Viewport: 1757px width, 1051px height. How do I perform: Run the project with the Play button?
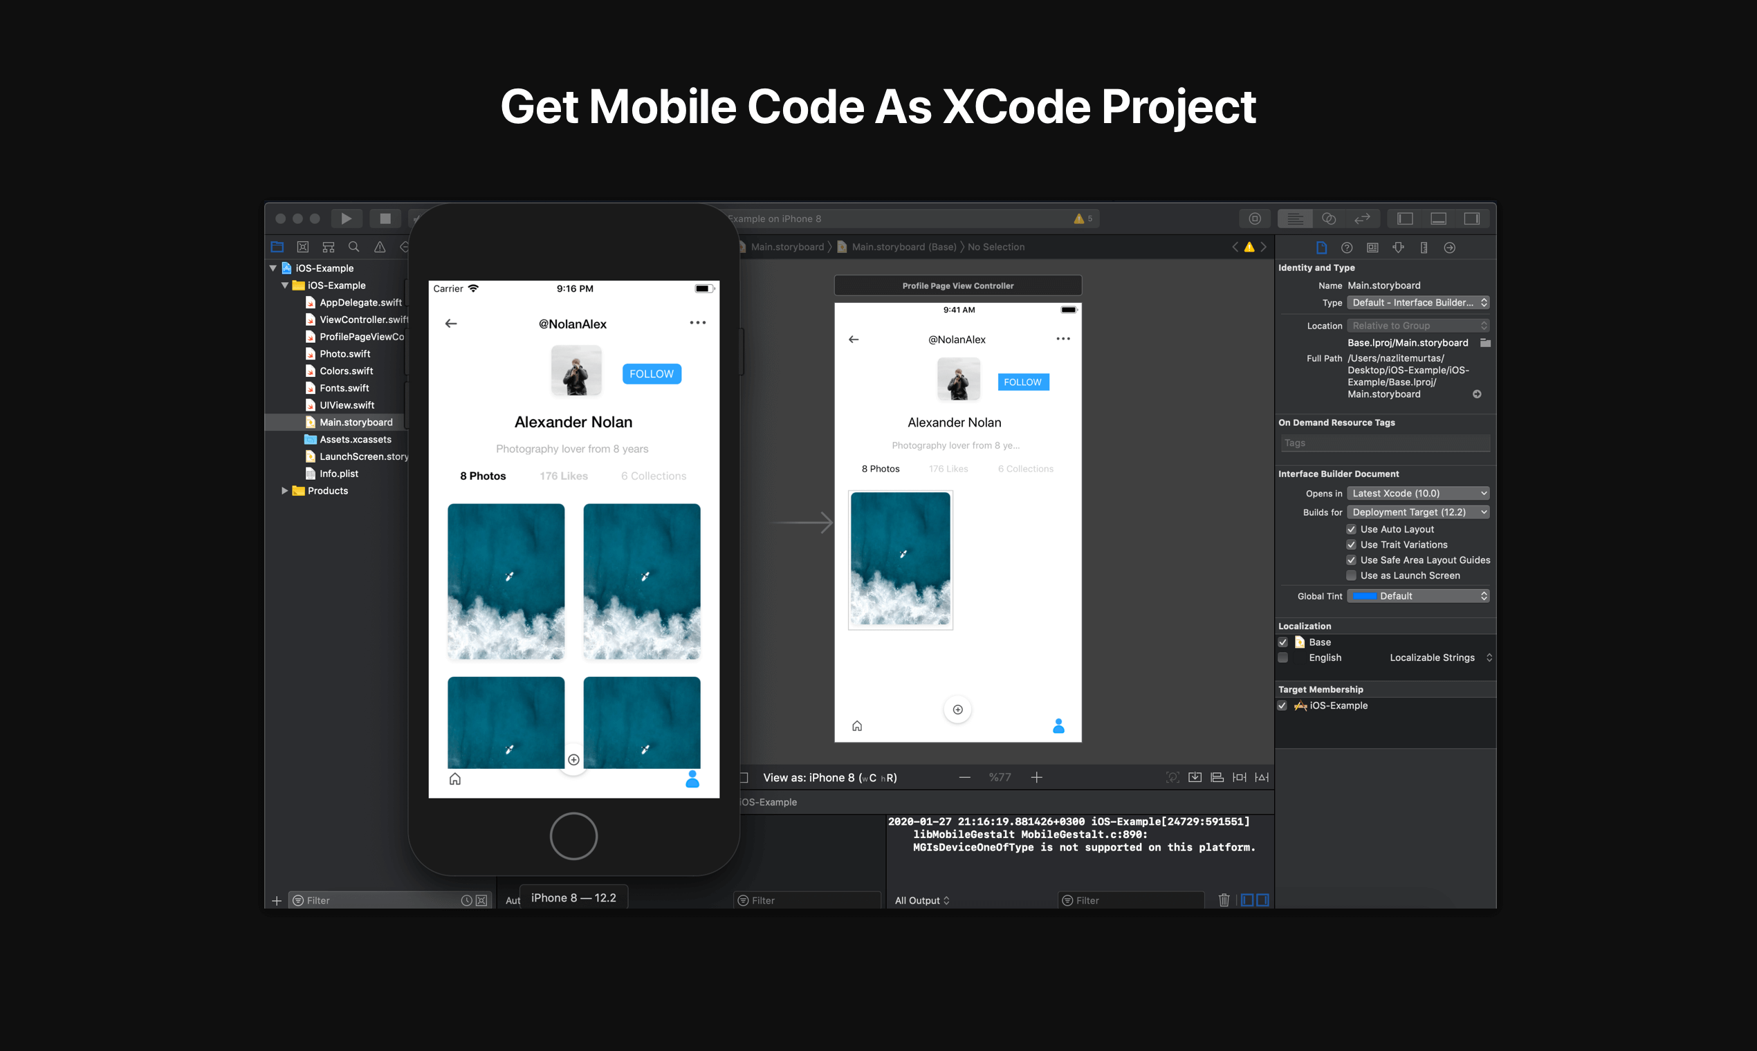click(x=346, y=218)
